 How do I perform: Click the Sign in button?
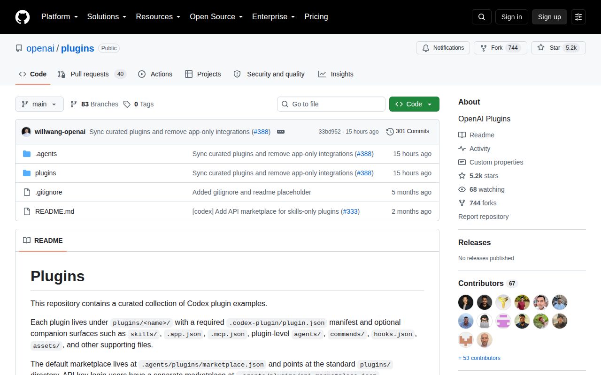pyautogui.click(x=511, y=17)
